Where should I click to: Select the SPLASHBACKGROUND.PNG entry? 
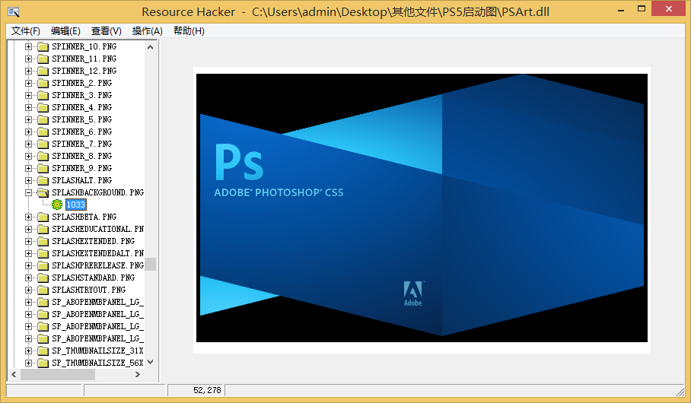click(98, 192)
